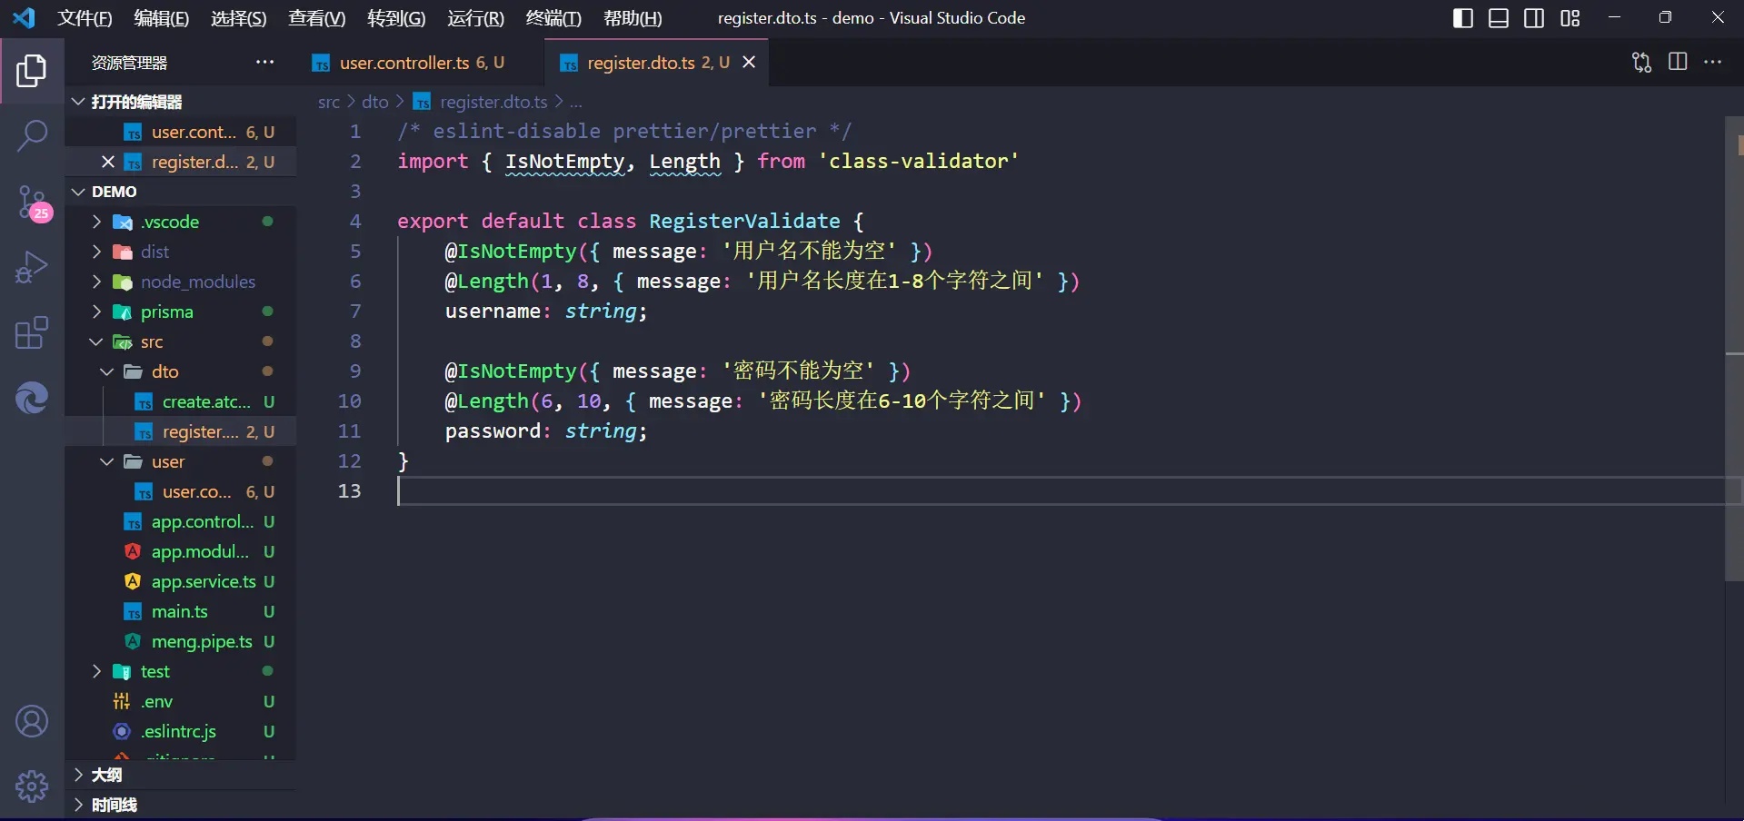Expand the 大纲 outline section

(x=106, y=775)
